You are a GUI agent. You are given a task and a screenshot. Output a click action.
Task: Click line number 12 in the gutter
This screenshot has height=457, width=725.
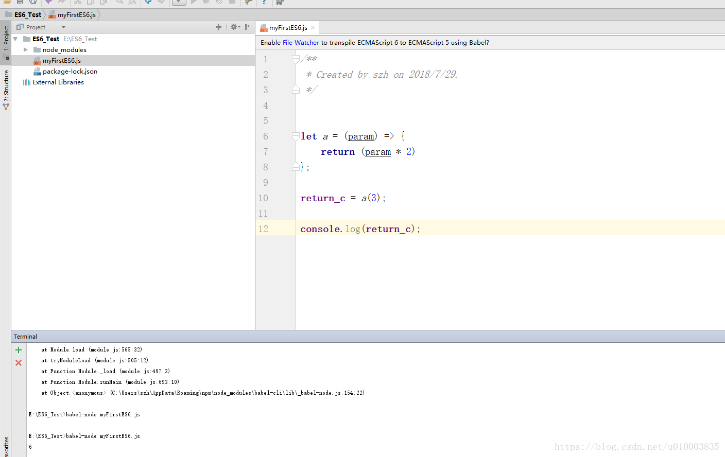[263, 229]
